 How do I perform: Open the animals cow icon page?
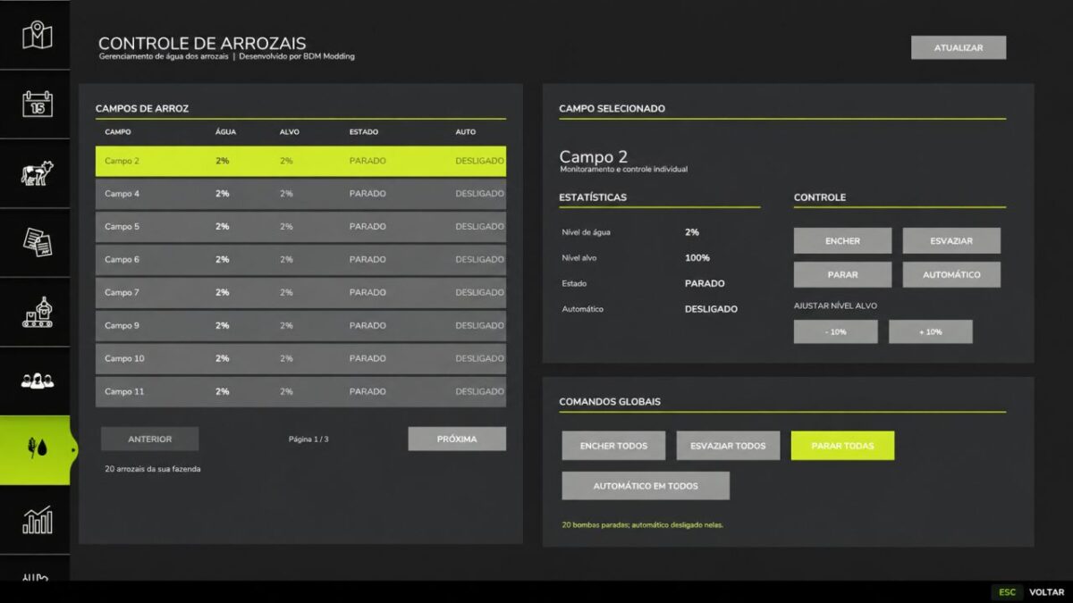[35, 173]
